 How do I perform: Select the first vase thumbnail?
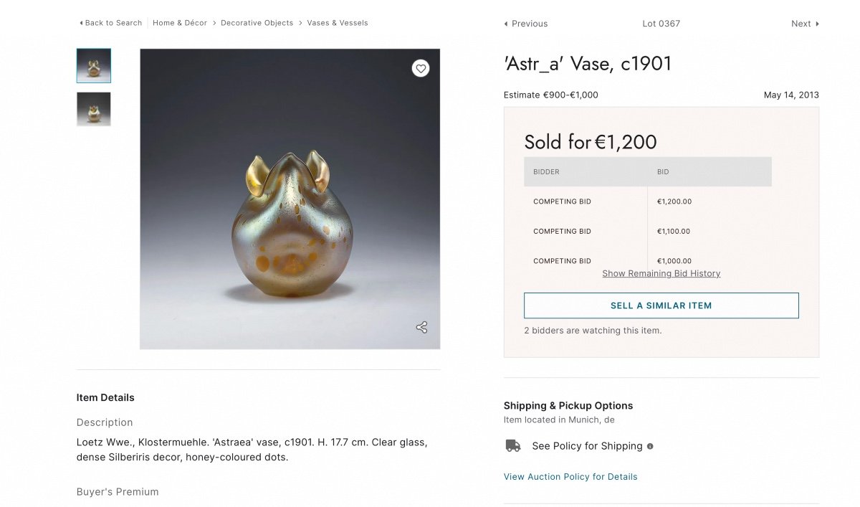[x=93, y=65]
